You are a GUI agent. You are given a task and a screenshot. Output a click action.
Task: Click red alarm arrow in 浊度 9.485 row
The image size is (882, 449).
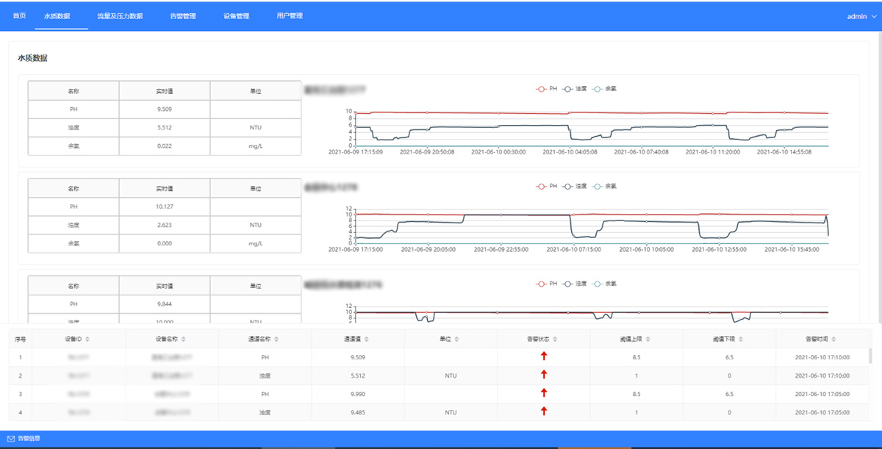pos(544,412)
